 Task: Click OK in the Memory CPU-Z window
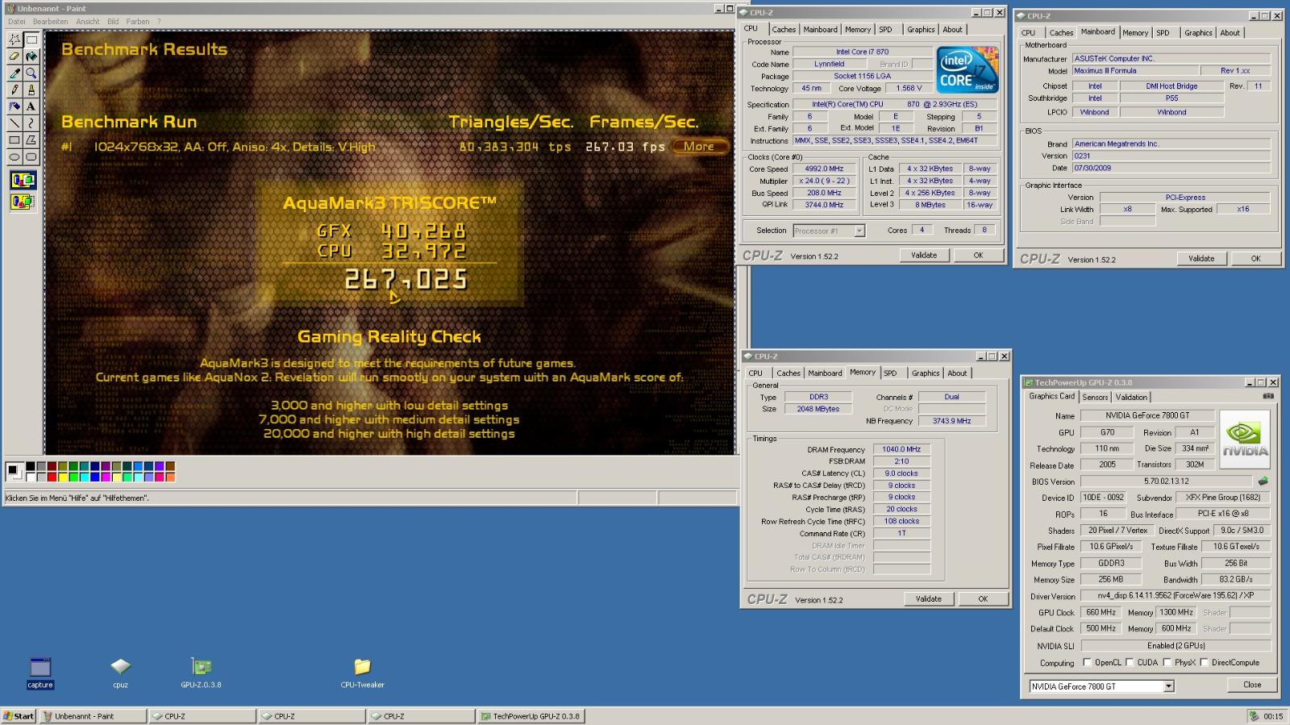983,598
